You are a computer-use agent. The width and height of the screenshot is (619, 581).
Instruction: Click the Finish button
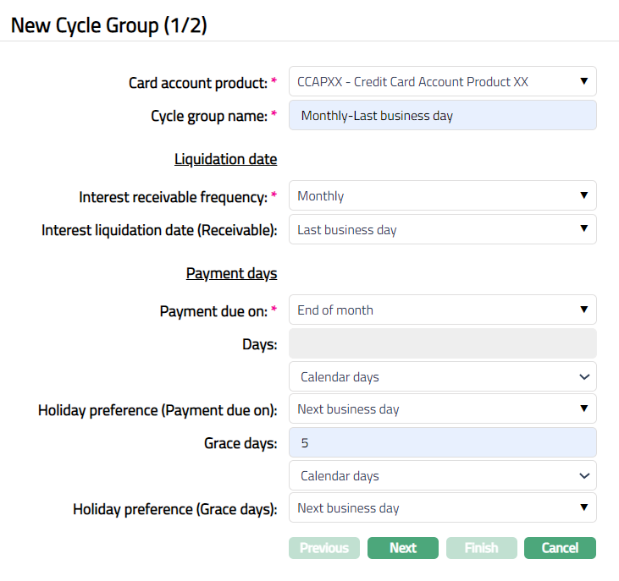481,548
